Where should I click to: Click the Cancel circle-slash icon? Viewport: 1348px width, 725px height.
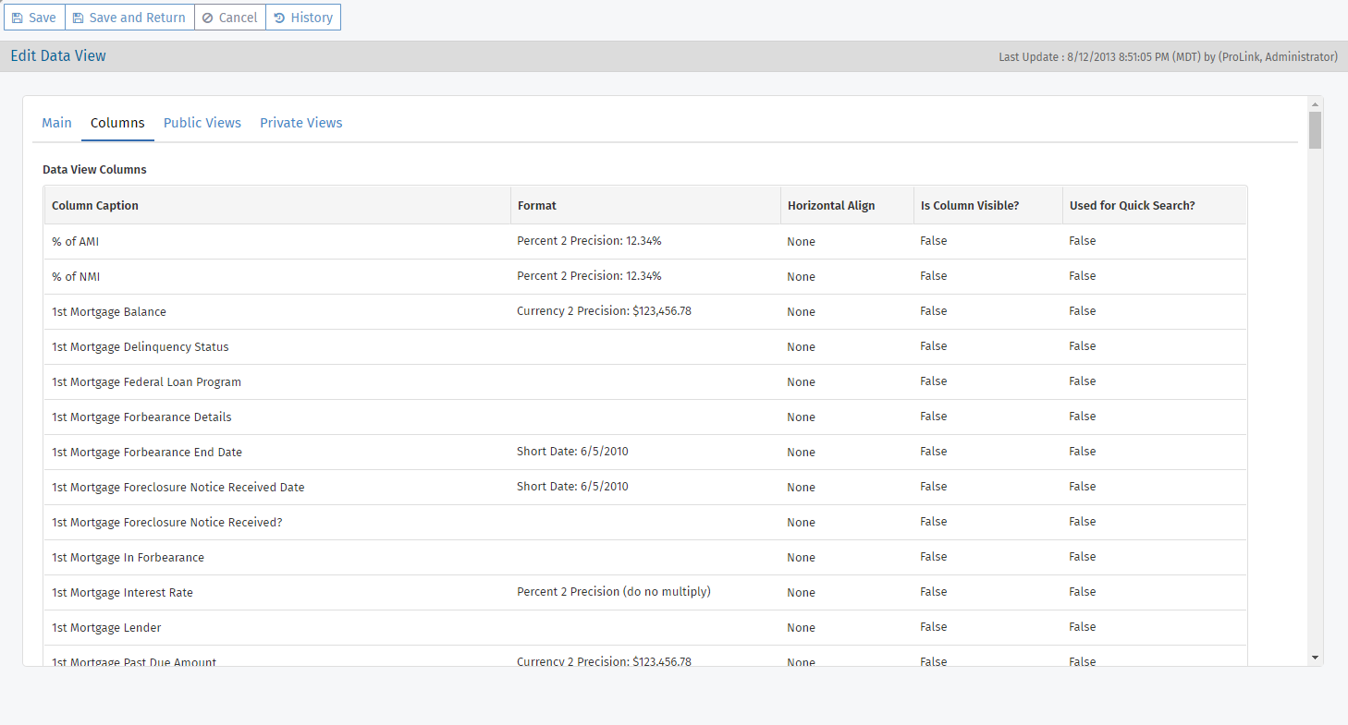(x=207, y=18)
